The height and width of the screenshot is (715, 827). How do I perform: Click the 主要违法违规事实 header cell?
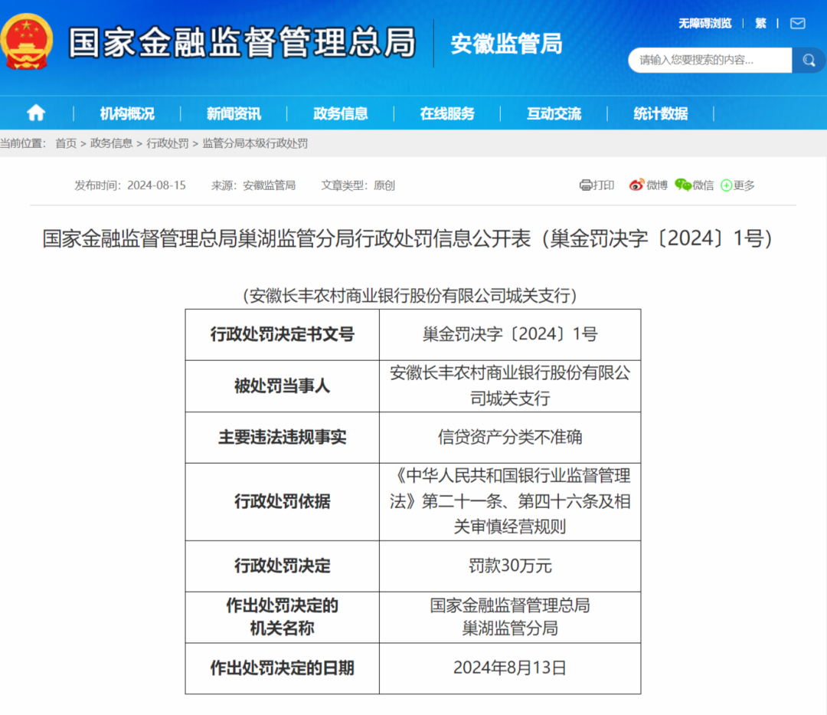(x=282, y=438)
